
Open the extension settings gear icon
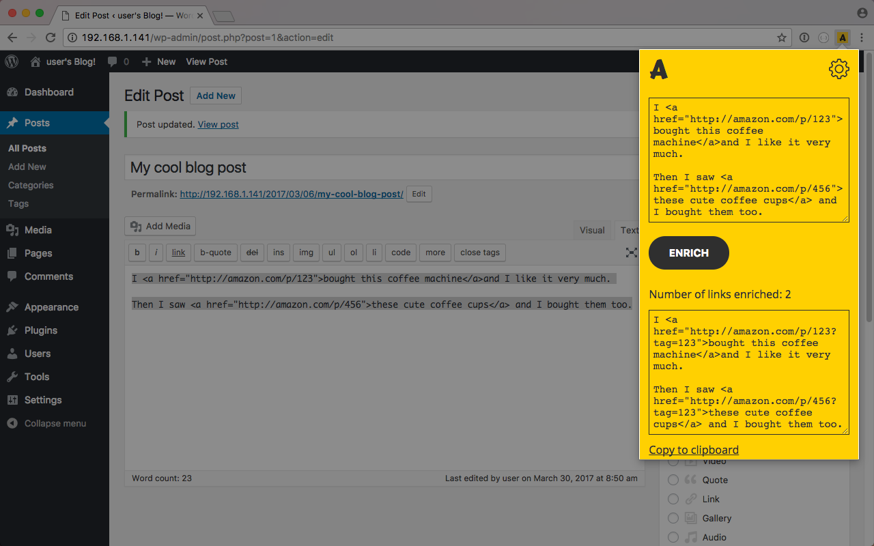click(838, 69)
